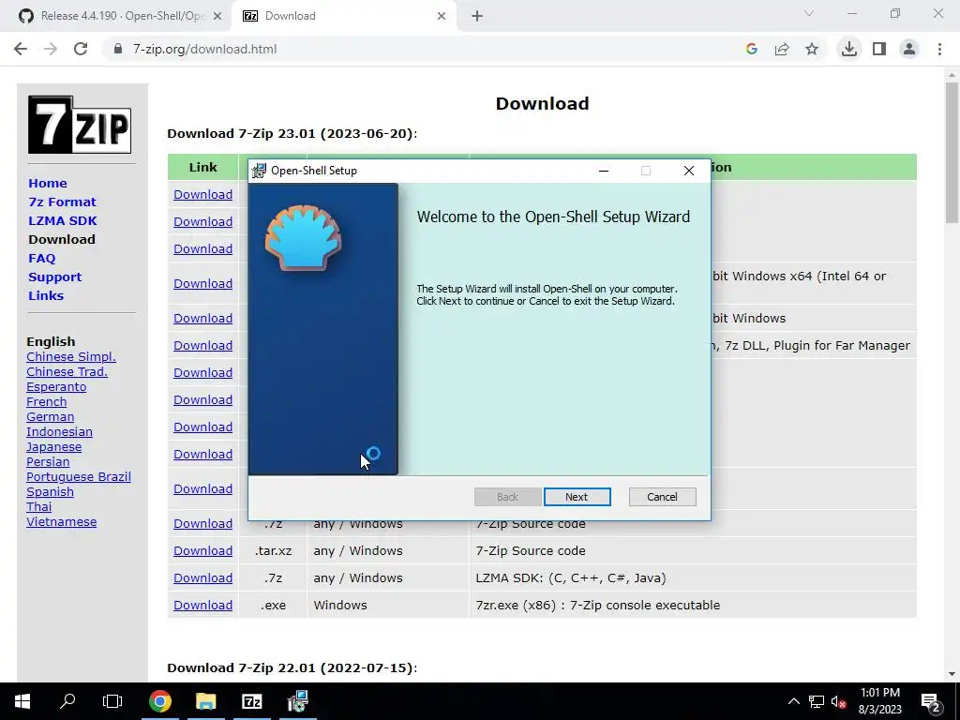
Task: Reload the 7-zip download page
Action: (x=81, y=49)
